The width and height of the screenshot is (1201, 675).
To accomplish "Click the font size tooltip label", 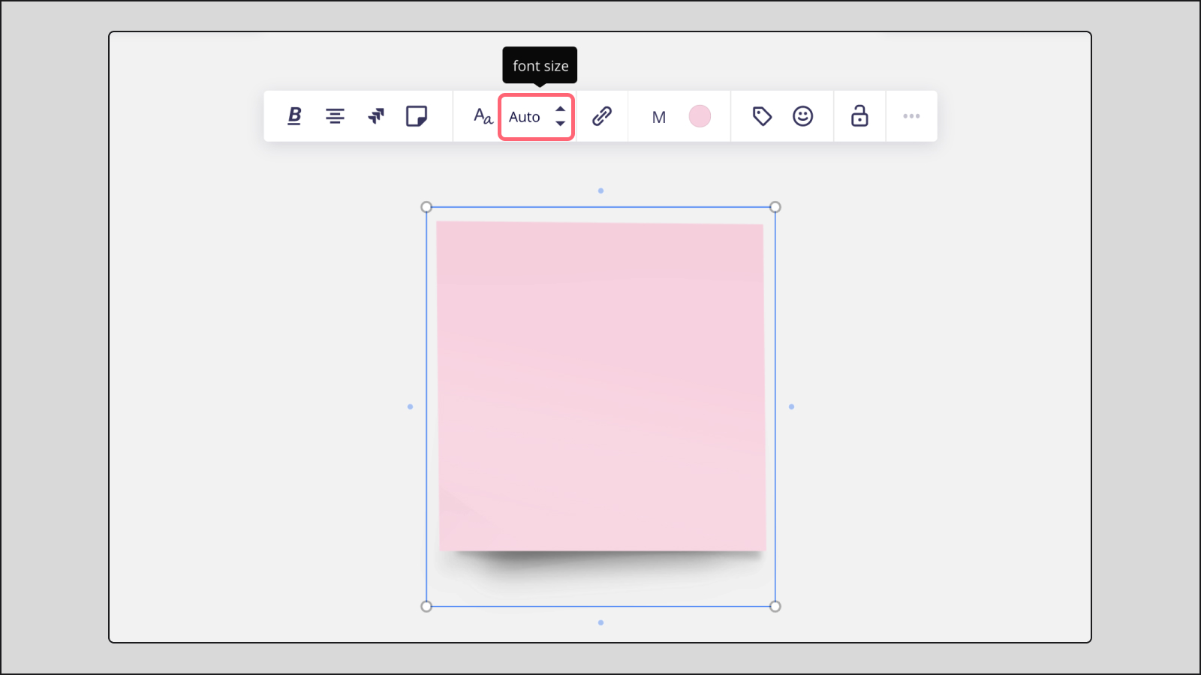I will [x=539, y=65].
